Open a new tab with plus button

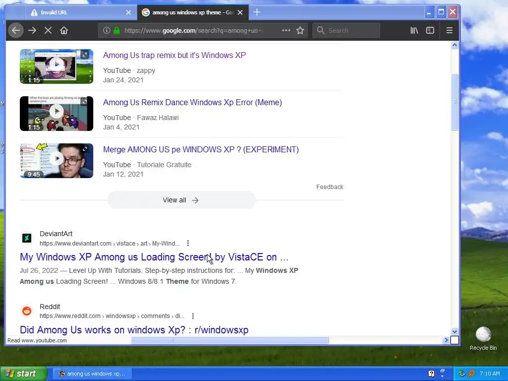(x=257, y=12)
